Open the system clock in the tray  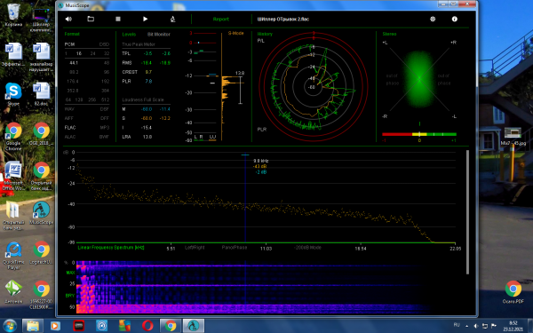(x=513, y=326)
